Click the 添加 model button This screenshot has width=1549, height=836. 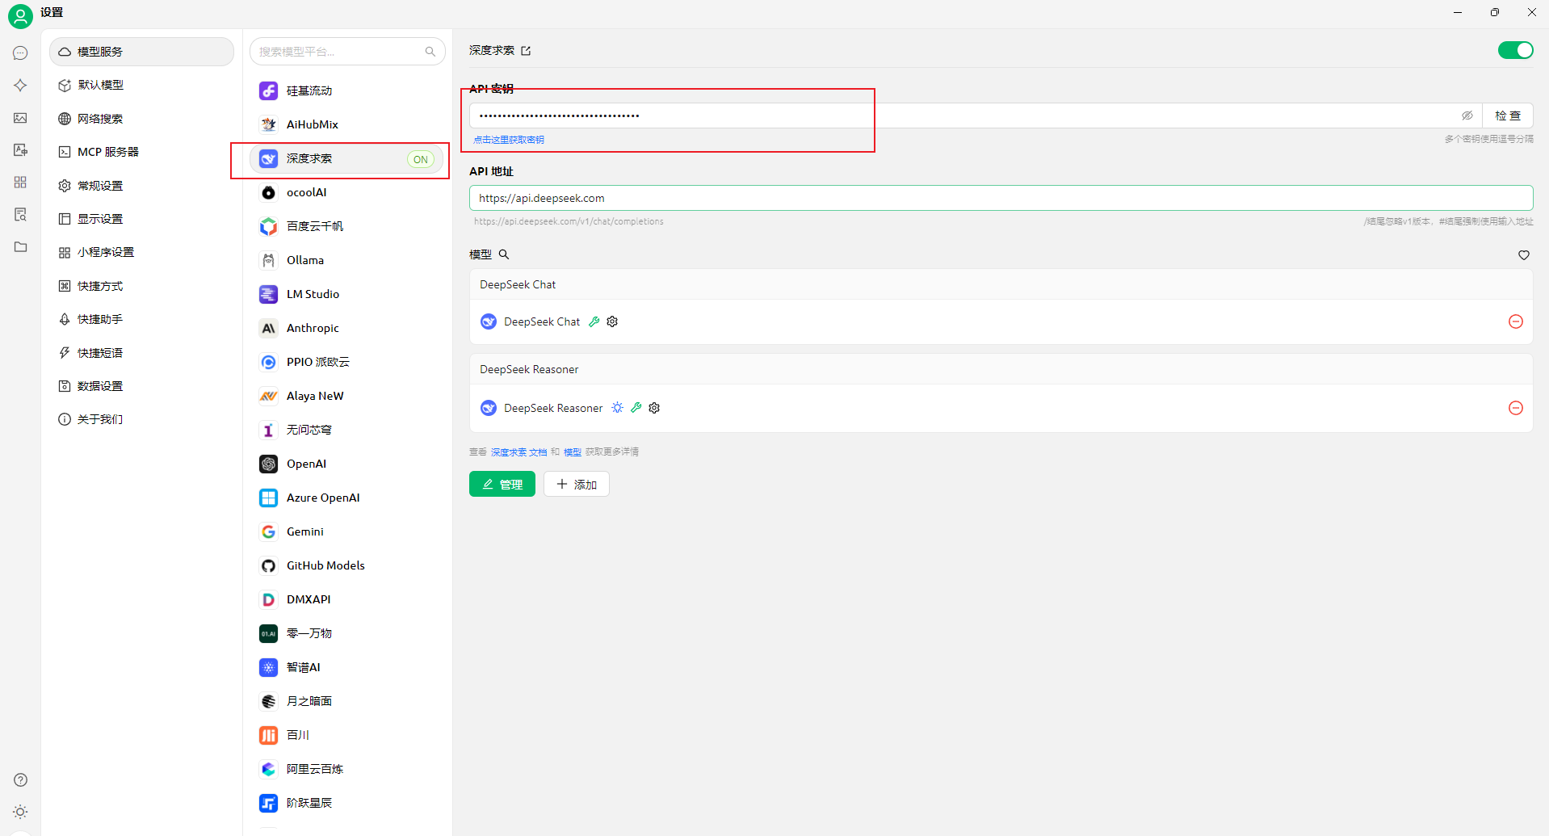[576, 484]
